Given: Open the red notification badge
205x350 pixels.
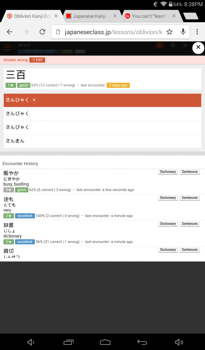Looking at the screenshot, I should [x=159, y=45].
